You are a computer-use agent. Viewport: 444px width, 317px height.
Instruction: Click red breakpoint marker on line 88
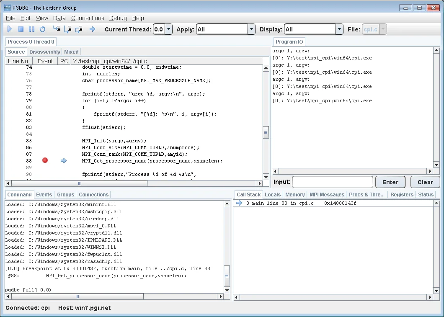coord(45,160)
